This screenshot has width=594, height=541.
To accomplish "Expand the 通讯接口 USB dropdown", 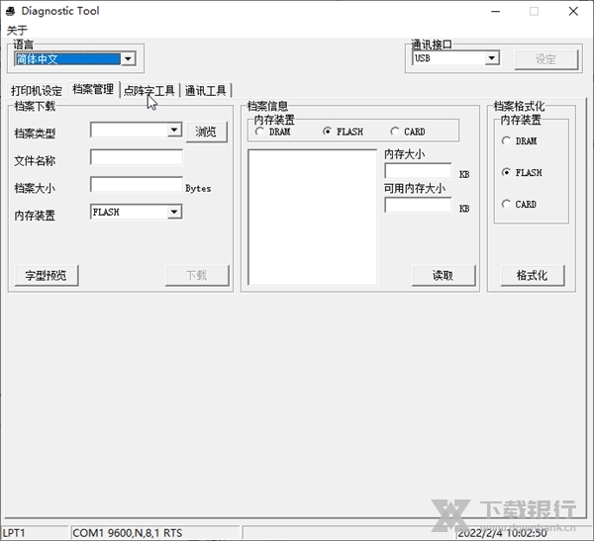I will 492,58.
